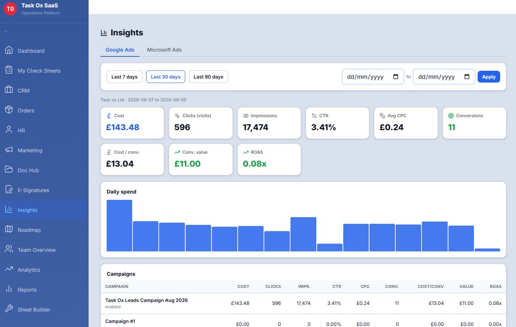Click the Reports chart icon
The image size is (516, 327).
[x=9, y=289]
